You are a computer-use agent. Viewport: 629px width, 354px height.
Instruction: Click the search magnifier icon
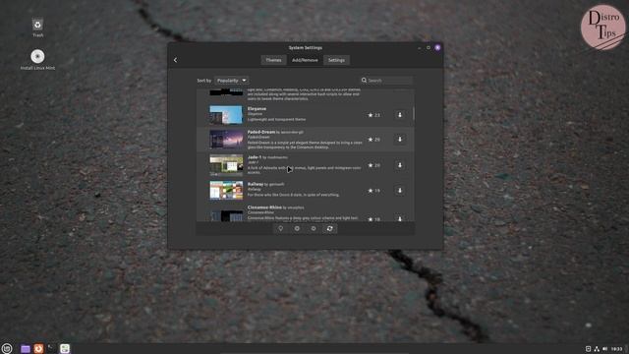(x=364, y=81)
